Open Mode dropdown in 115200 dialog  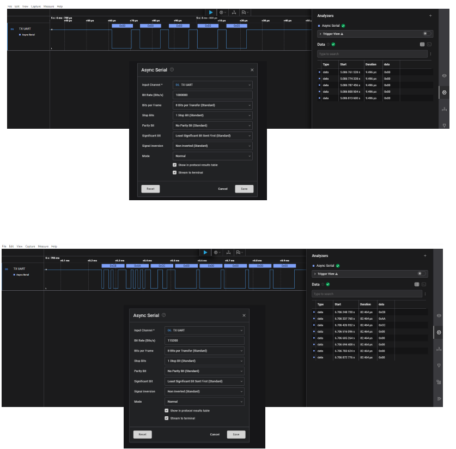pos(204,402)
